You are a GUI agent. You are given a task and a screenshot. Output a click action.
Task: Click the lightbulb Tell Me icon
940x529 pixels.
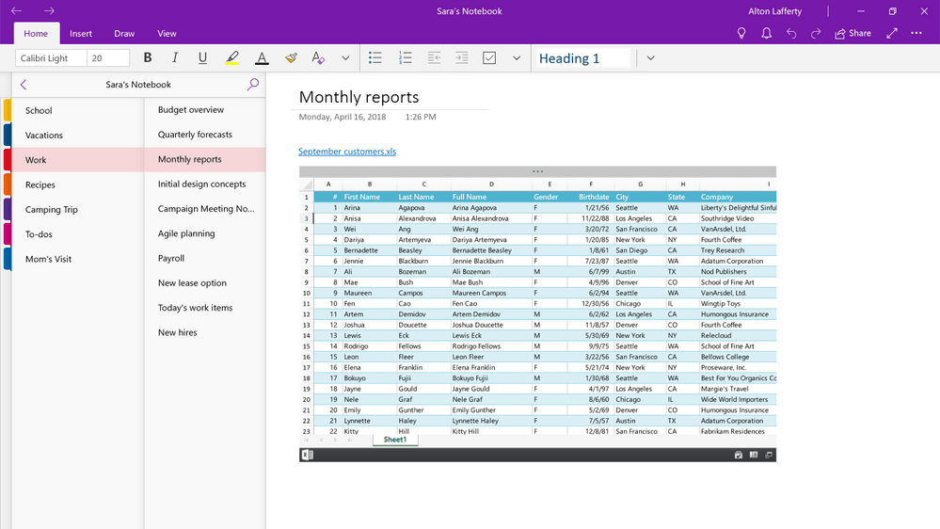click(741, 33)
